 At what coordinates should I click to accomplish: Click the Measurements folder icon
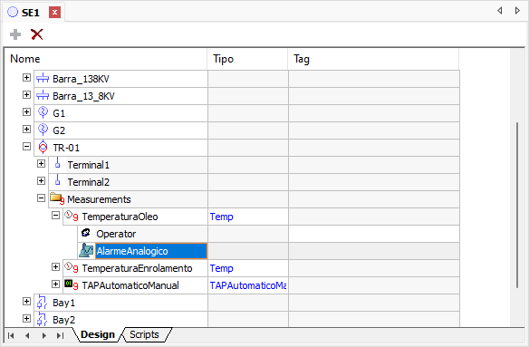56,198
